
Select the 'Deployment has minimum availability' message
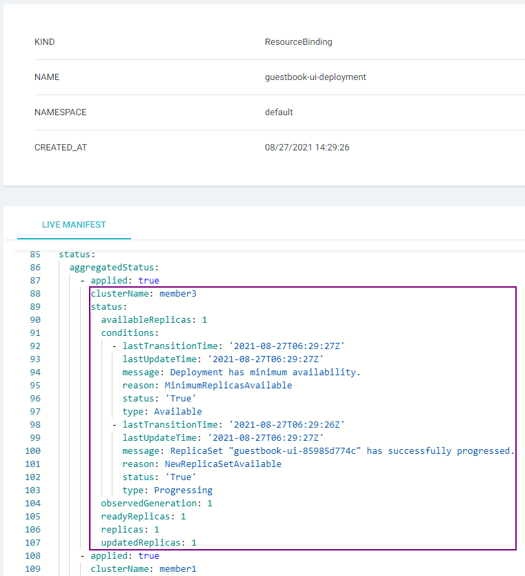262,373
